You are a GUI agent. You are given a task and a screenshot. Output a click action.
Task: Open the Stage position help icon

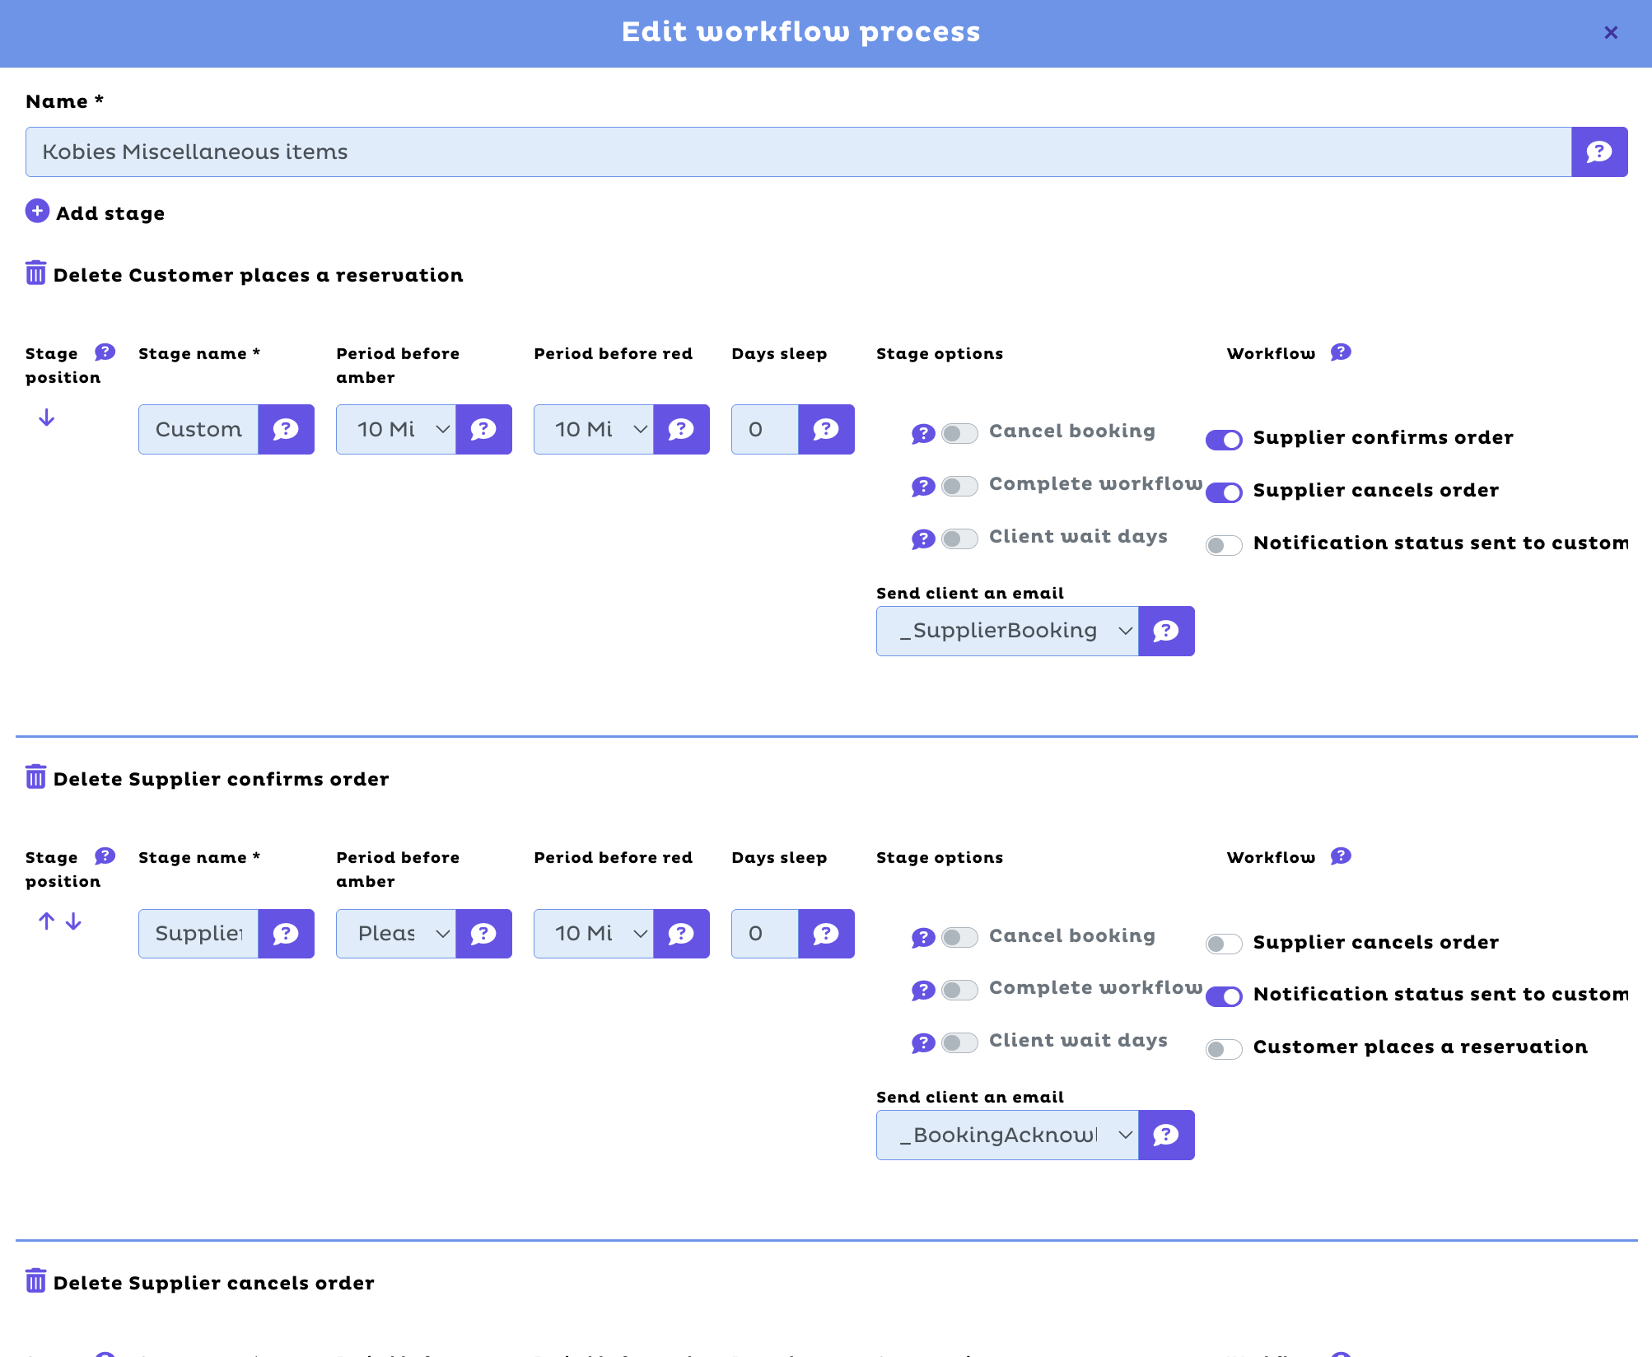pyautogui.click(x=105, y=352)
